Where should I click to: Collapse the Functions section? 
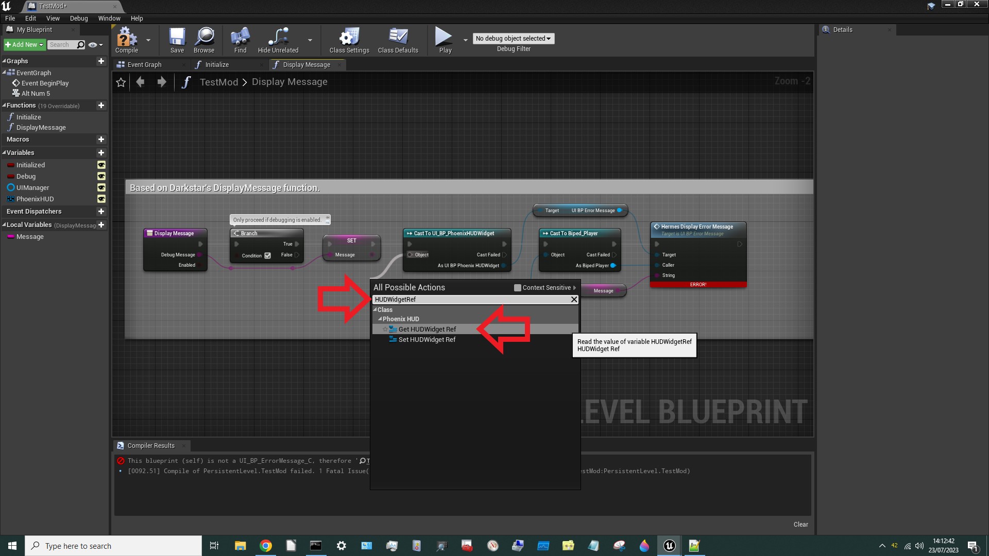[x=4, y=106]
